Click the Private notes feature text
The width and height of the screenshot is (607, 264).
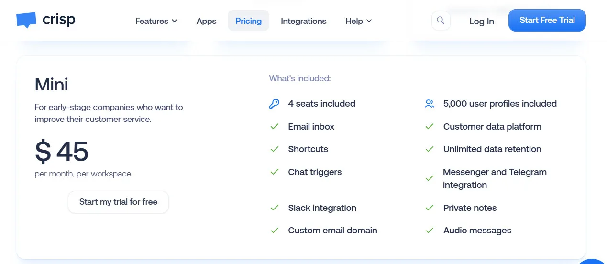[470, 208]
